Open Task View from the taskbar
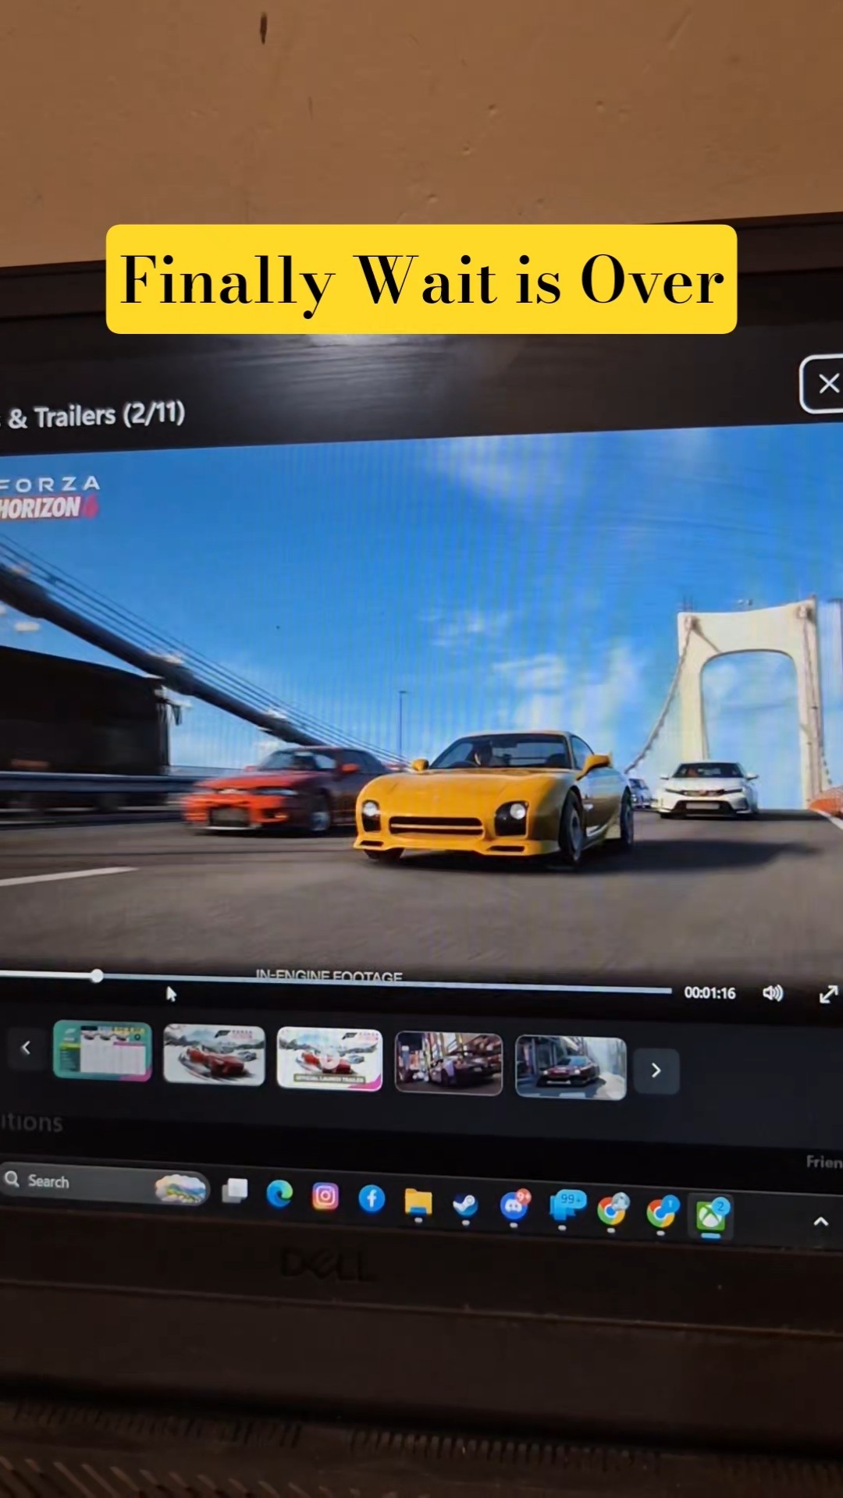 point(234,1191)
